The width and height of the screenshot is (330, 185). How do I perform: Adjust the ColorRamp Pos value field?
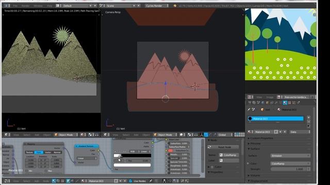138,161
